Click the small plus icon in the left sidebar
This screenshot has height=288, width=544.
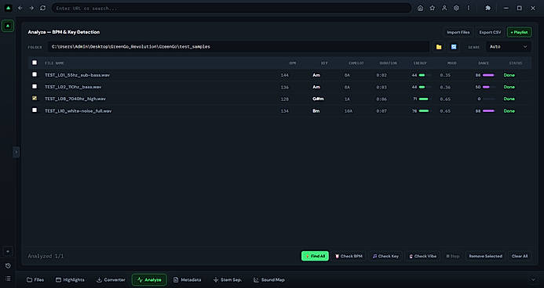tap(8, 251)
